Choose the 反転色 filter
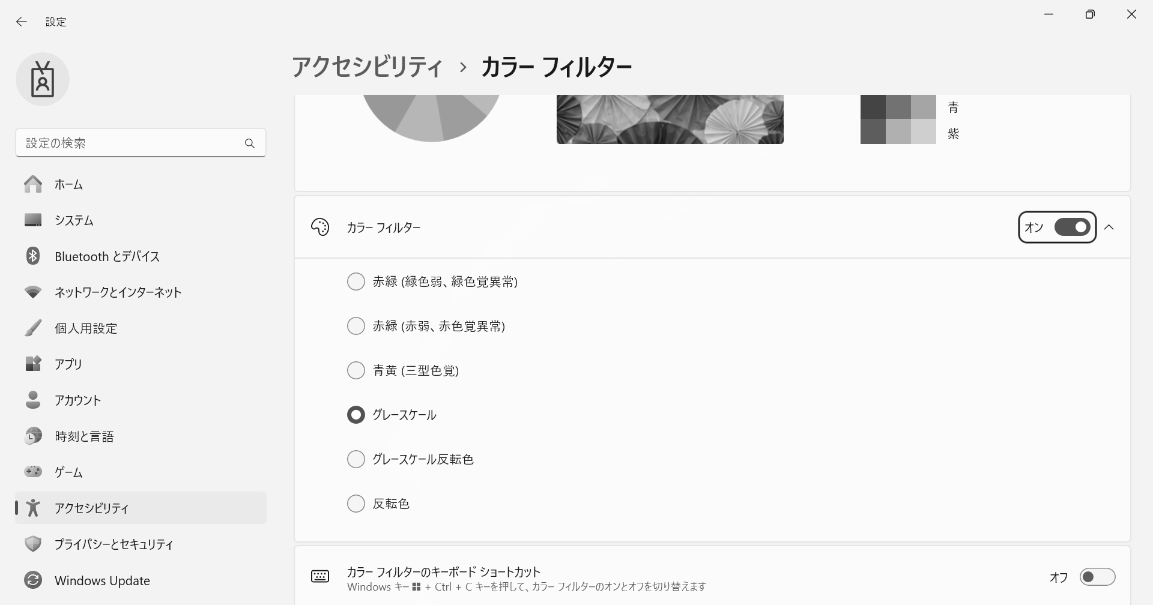Screen dimensions: 1153x605 356,503
